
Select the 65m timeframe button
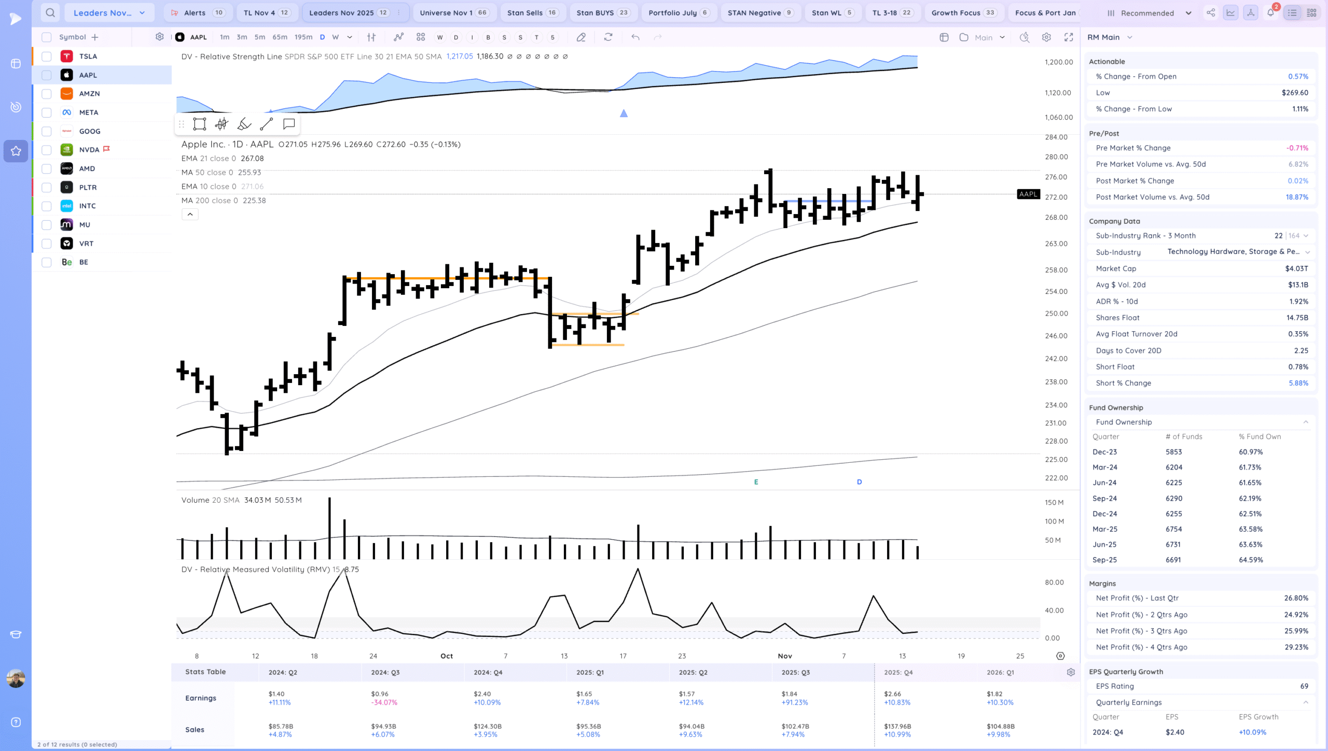280,37
